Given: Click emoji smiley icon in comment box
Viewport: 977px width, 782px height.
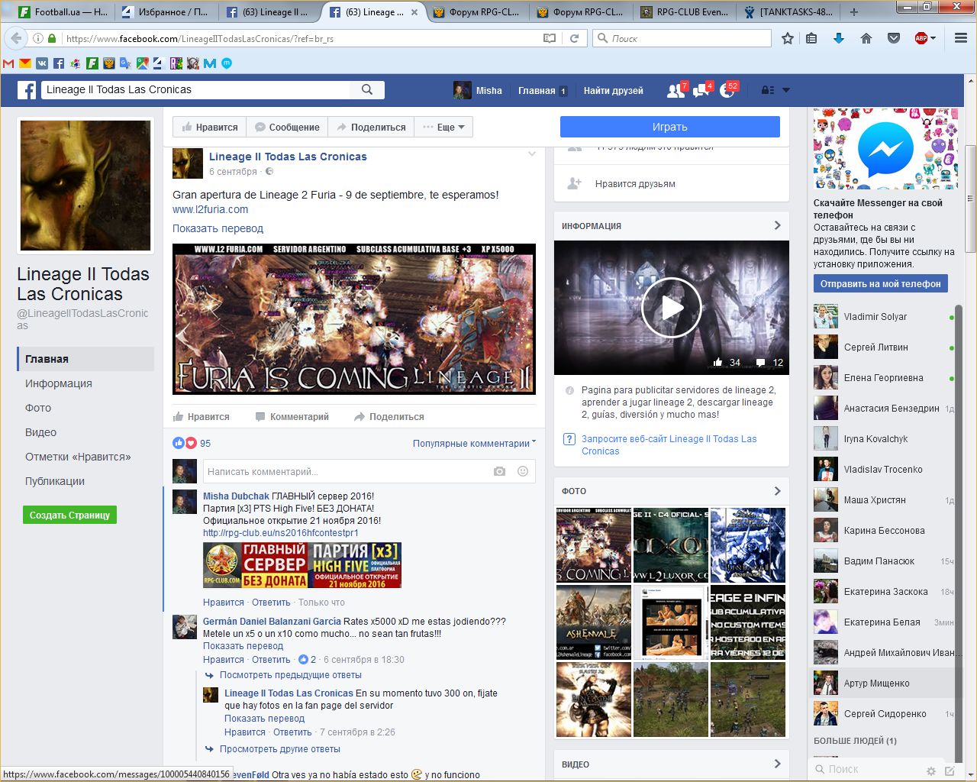Looking at the screenshot, I should pos(523,471).
